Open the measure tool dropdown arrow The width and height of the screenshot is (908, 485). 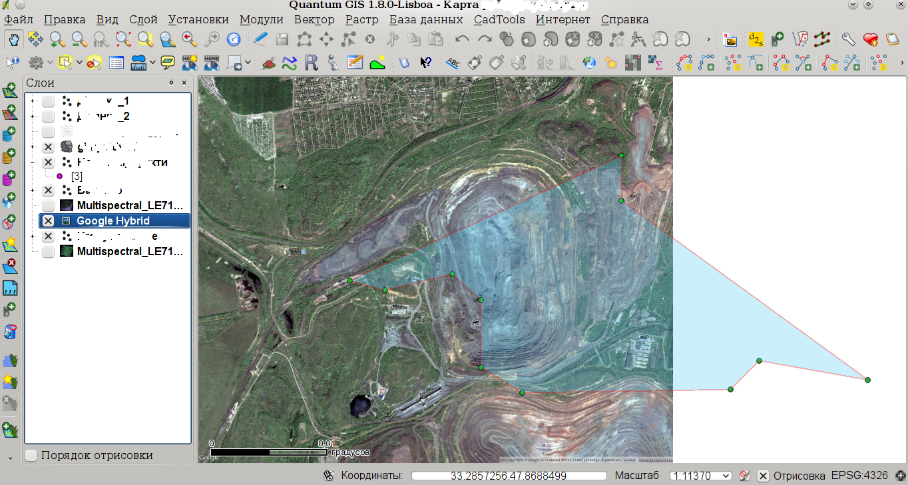click(152, 63)
